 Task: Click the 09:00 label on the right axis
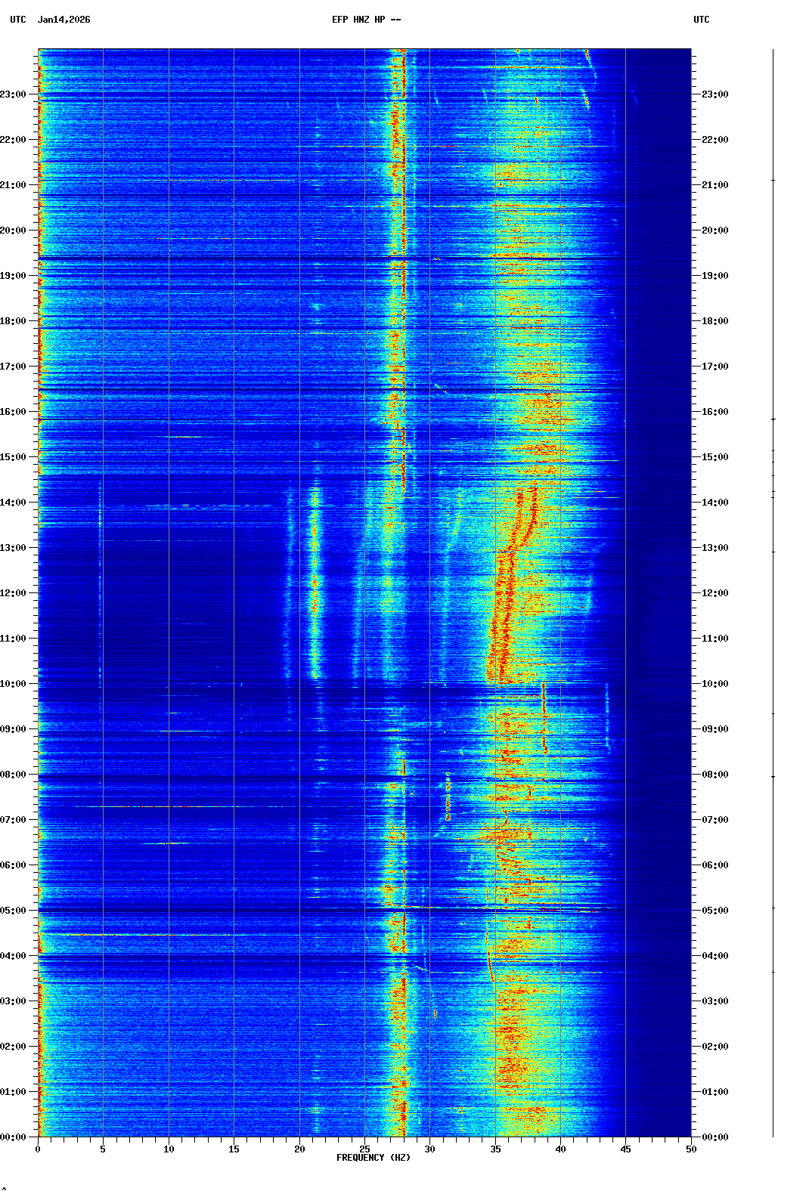point(715,729)
